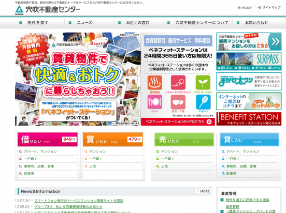This screenshot has width=286, height=213.
Task: Click the orange 買いたい buy header
Action: tap(113, 140)
